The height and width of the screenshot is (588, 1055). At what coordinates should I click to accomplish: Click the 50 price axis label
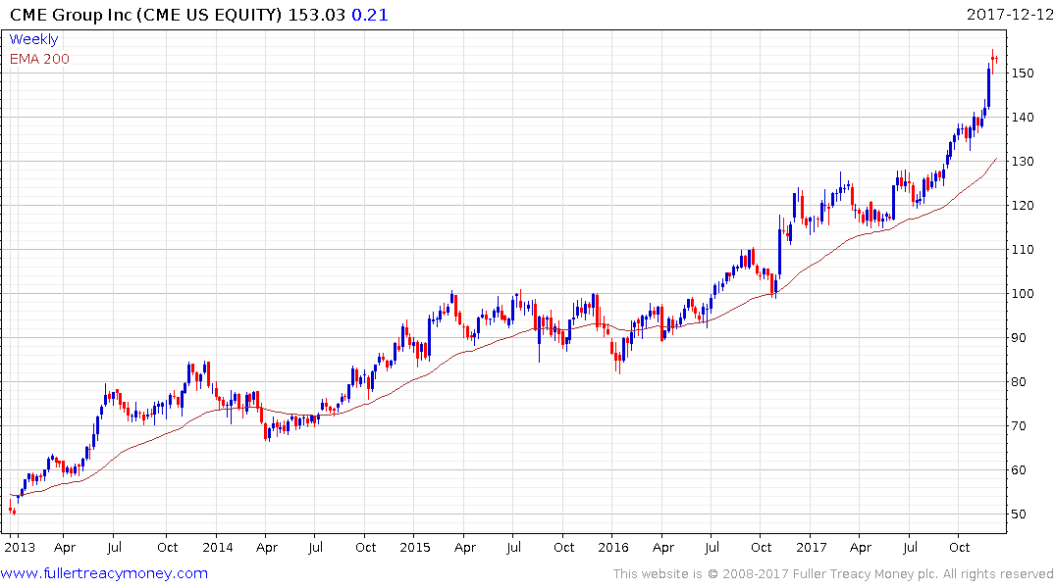(1019, 514)
